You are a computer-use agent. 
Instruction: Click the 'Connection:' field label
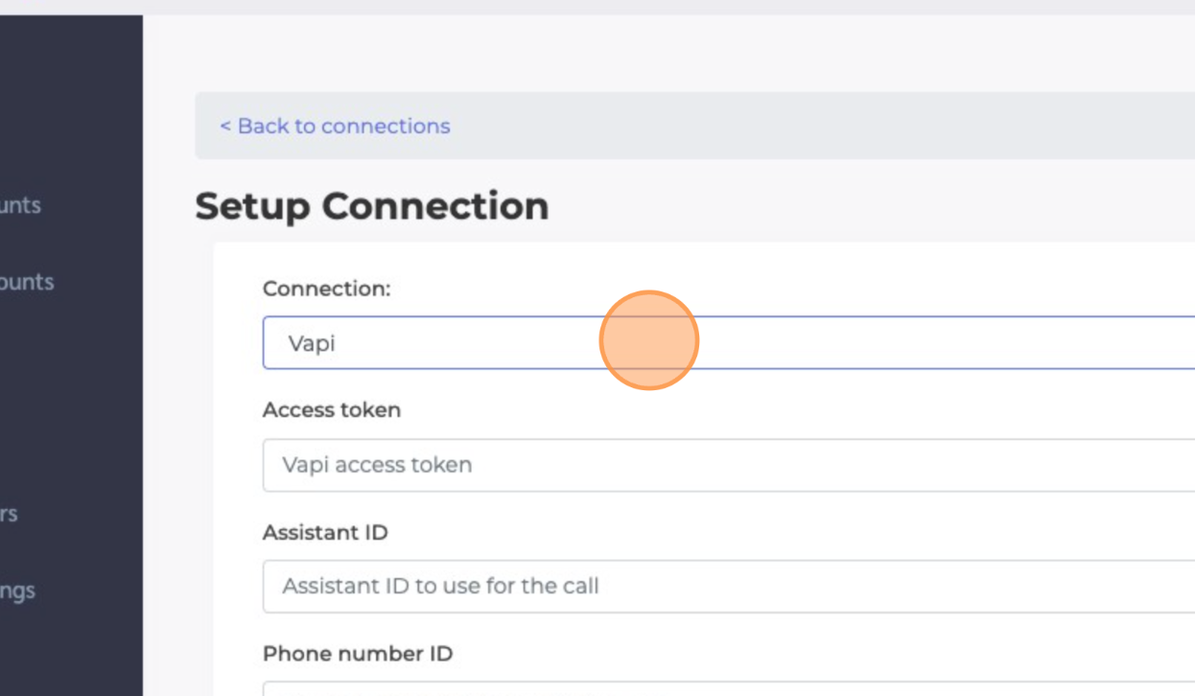[x=326, y=289]
